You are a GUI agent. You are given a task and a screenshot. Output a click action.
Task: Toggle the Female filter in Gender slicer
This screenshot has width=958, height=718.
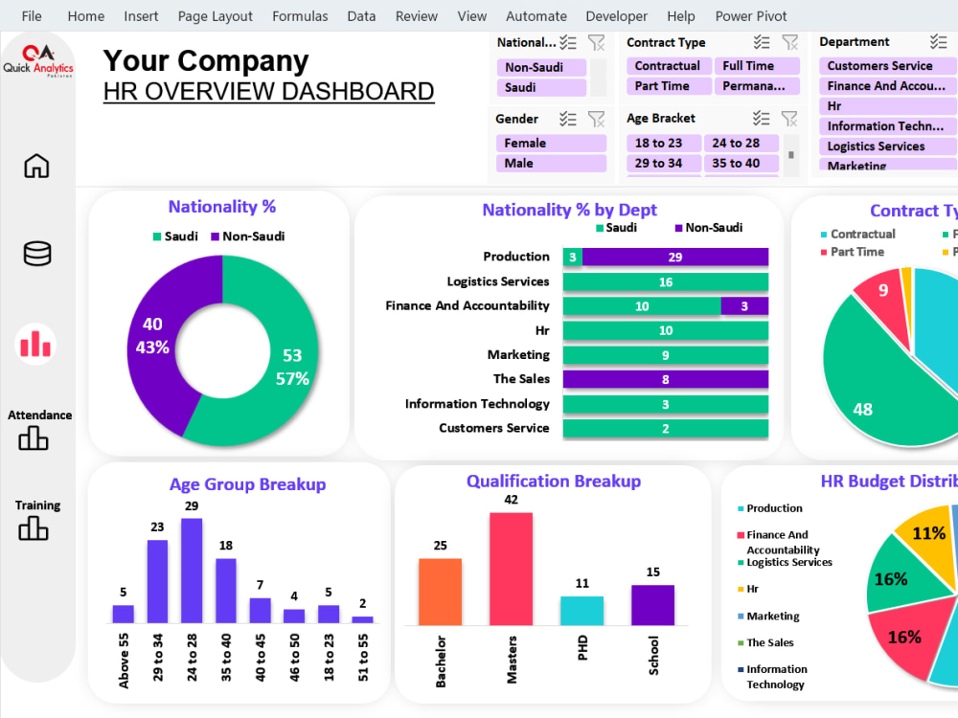(x=550, y=141)
